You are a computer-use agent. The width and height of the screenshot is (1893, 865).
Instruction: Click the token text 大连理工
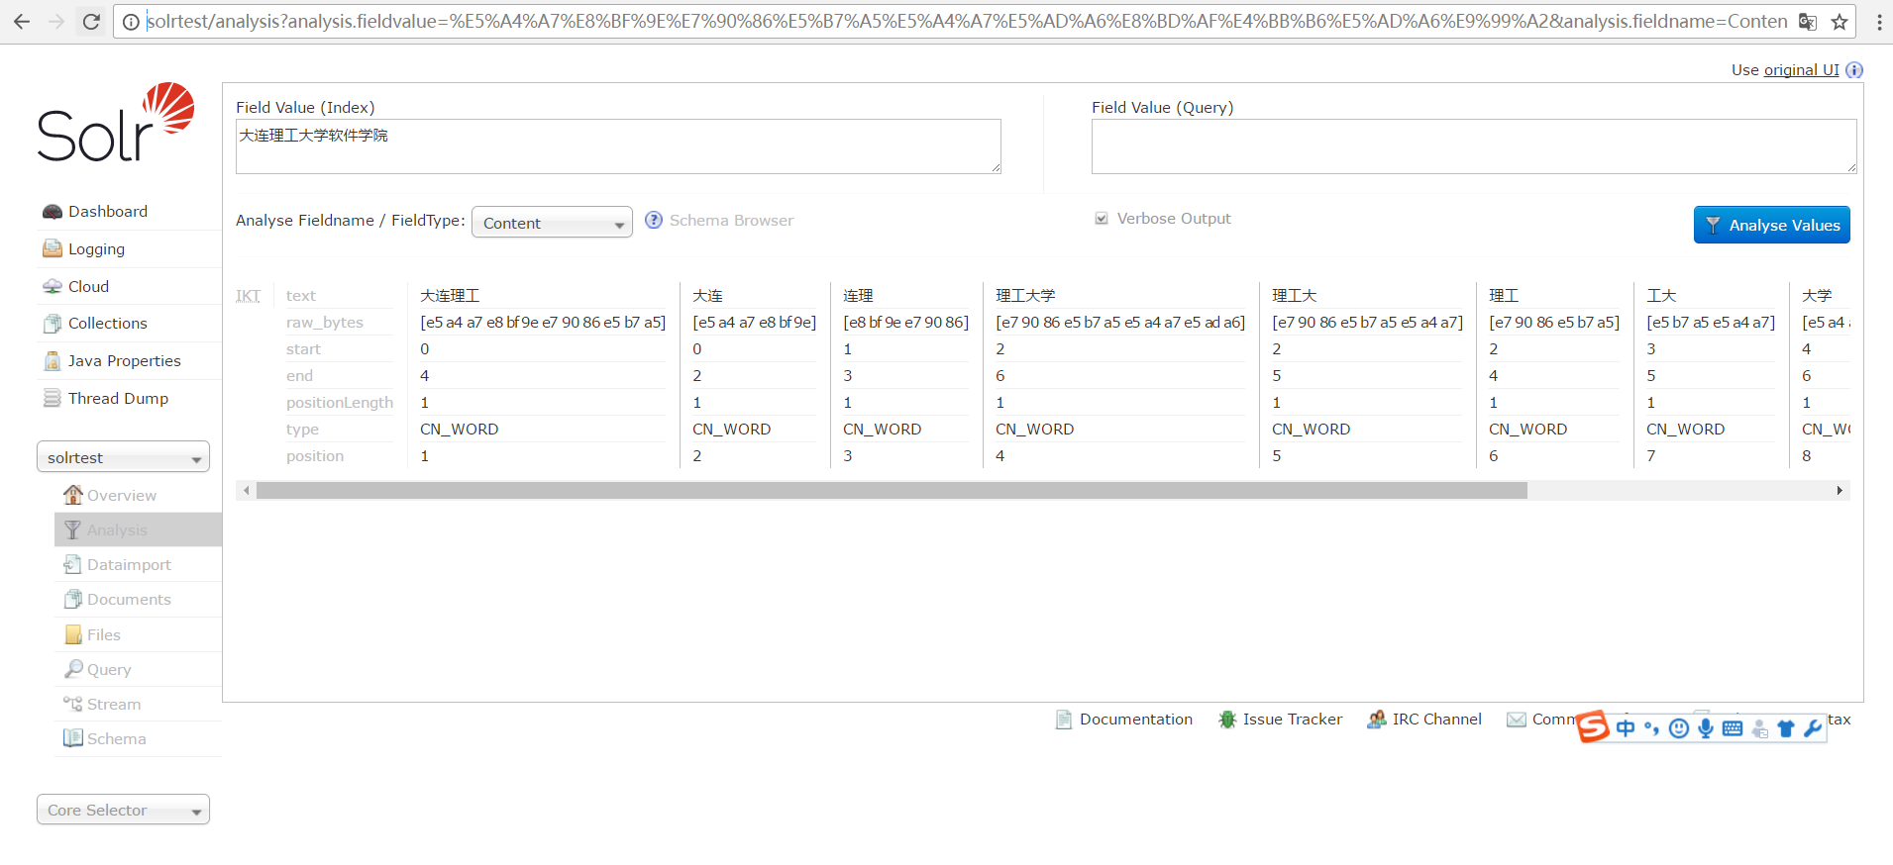450,296
